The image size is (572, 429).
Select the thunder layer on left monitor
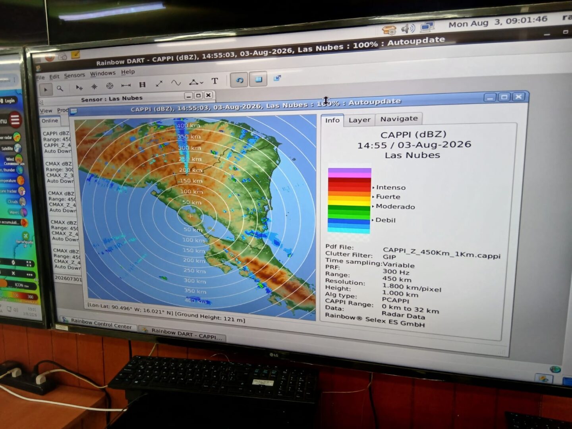point(12,170)
